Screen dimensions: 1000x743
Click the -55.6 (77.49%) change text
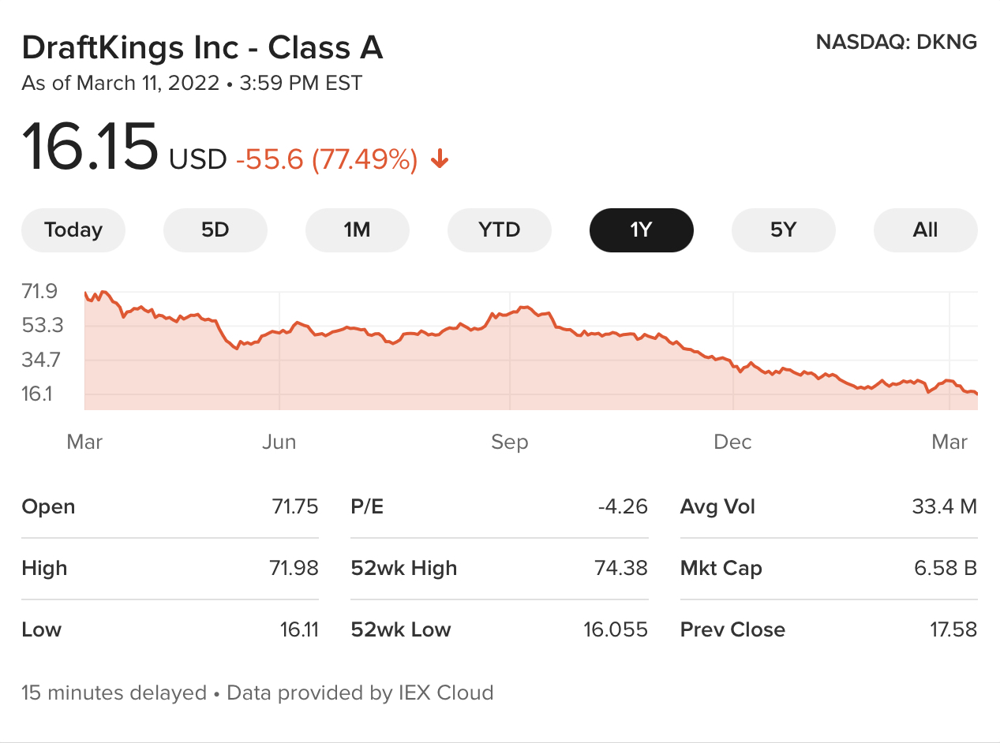tap(326, 160)
